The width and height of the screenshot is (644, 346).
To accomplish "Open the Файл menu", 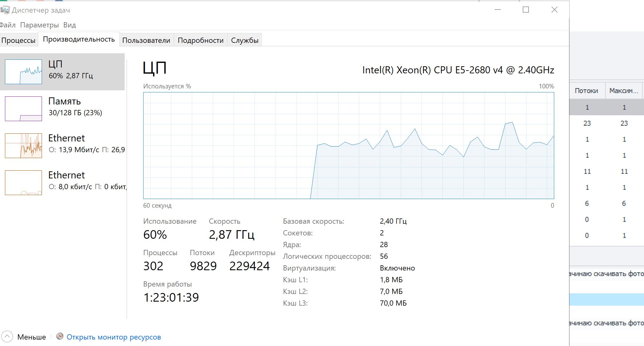I will pos(7,25).
